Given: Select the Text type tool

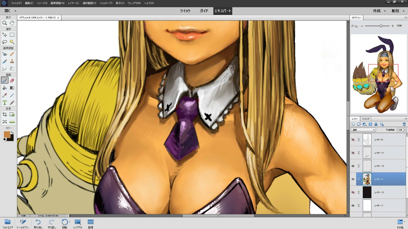Looking at the screenshot, I should 5,103.
